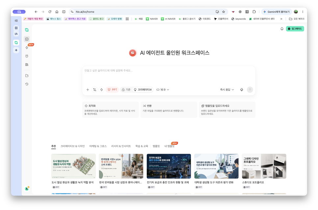Open the history clock sidebar icon
This screenshot has width=318, height=210.
click(27, 84)
